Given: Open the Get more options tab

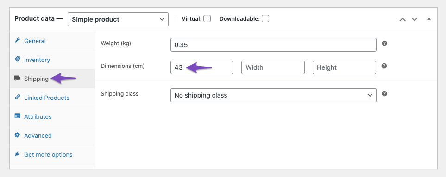Looking at the screenshot, I should [52, 155].
